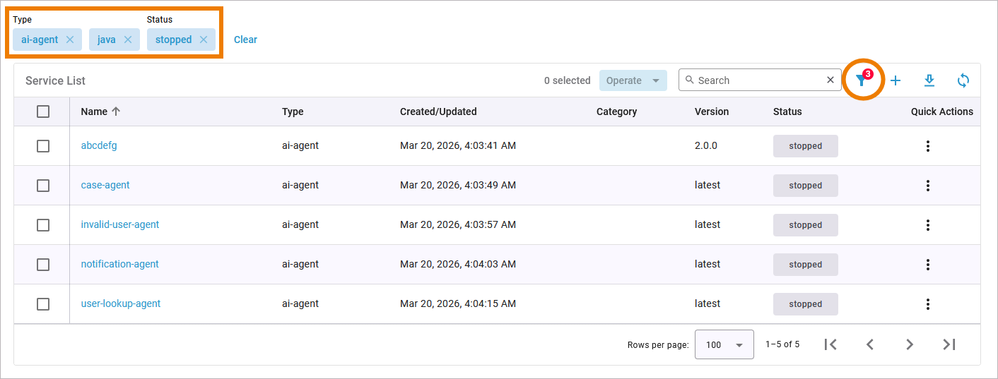Select the user-lookup-agent row checkbox
This screenshot has height=379, width=998.
pos(43,304)
